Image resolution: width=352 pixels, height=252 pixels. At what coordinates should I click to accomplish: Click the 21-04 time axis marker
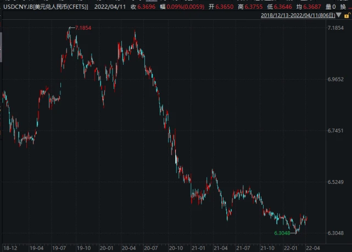point(220,248)
